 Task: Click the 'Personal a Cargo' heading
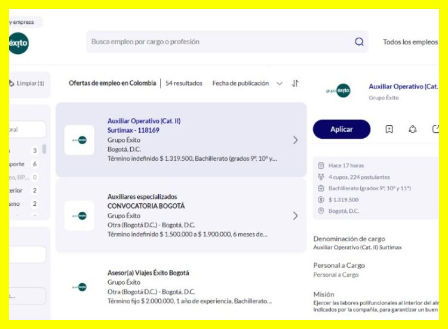(x=339, y=265)
